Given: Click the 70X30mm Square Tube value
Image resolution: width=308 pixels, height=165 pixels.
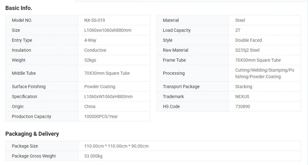Looking at the screenshot, I should (107, 73).
